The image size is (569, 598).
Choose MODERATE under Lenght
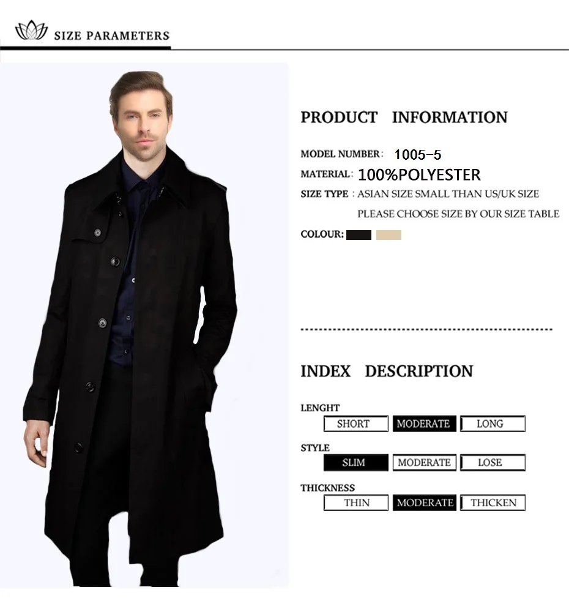pyautogui.click(x=424, y=424)
